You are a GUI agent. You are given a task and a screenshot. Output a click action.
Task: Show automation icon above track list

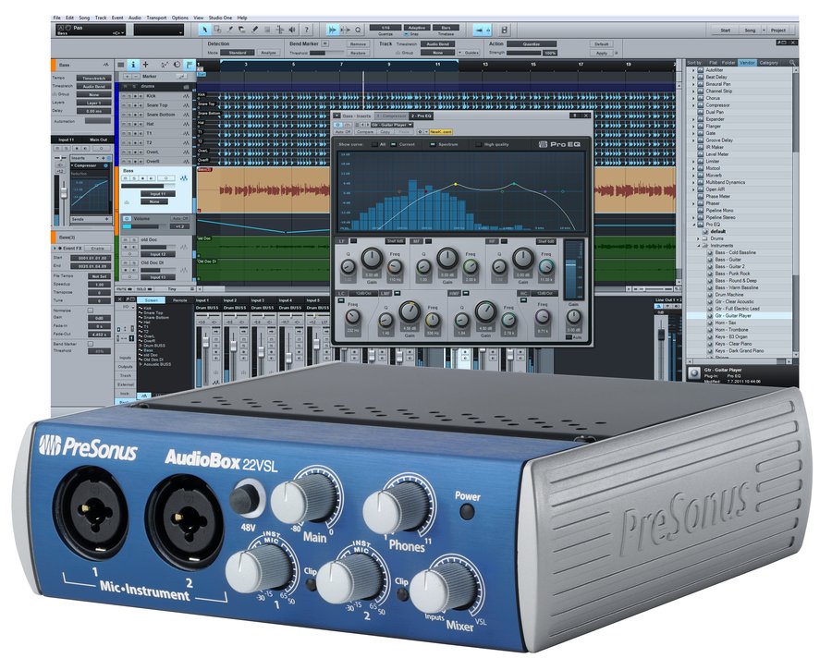point(165,65)
